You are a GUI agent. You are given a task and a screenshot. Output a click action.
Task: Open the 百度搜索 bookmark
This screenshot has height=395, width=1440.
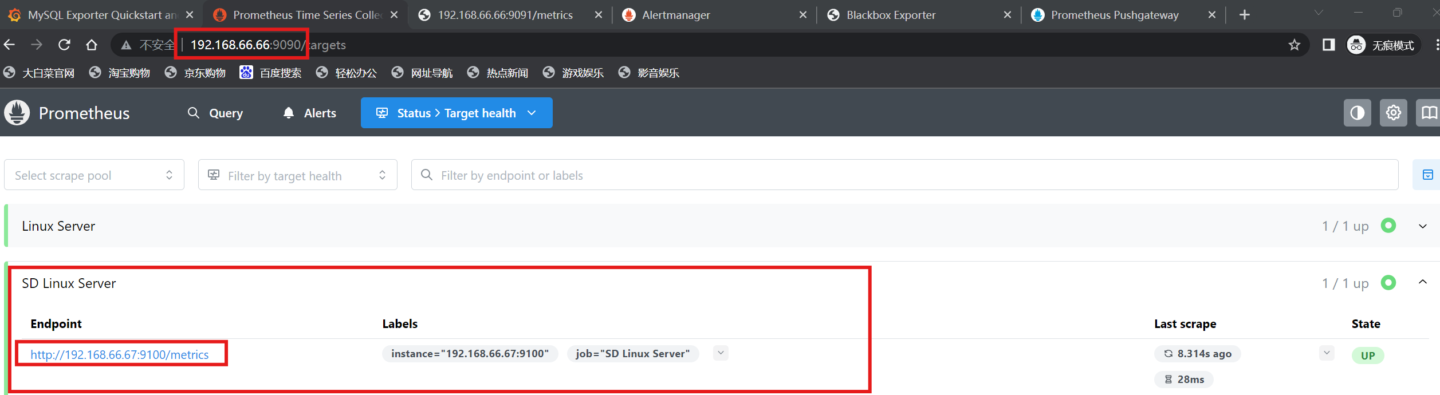pyautogui.click(x=271, y=73)
